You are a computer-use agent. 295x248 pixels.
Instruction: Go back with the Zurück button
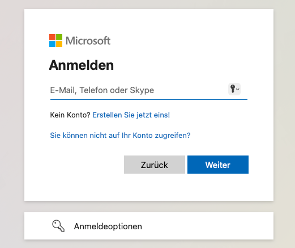point(155,165)
